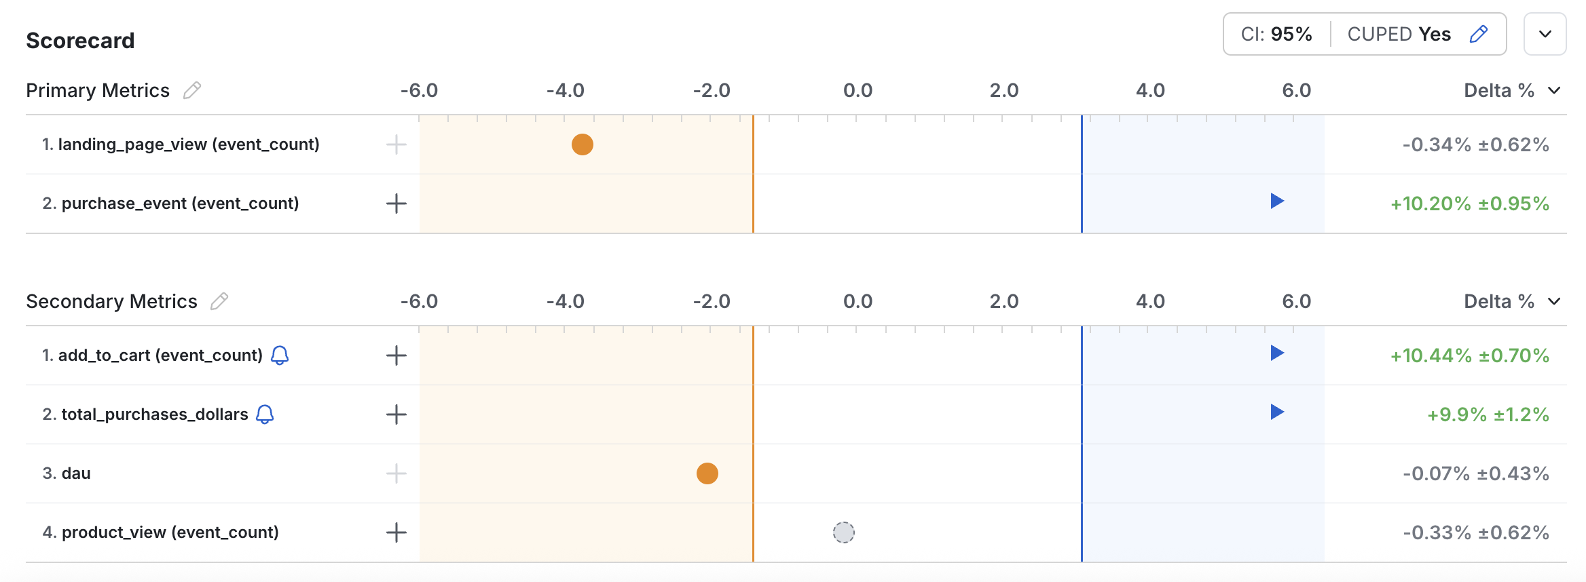
Task: Select the Primary Metrics section header
Action: click(x=98, y=90)
